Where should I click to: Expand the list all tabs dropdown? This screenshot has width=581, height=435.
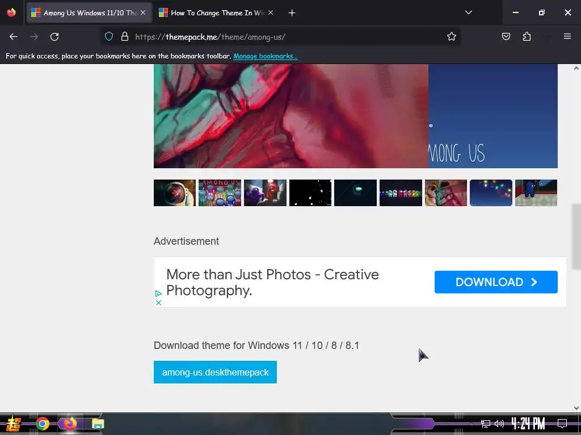468,12
